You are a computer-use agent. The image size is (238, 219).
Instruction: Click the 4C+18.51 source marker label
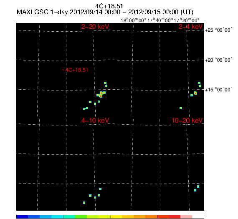coord(77,70)
